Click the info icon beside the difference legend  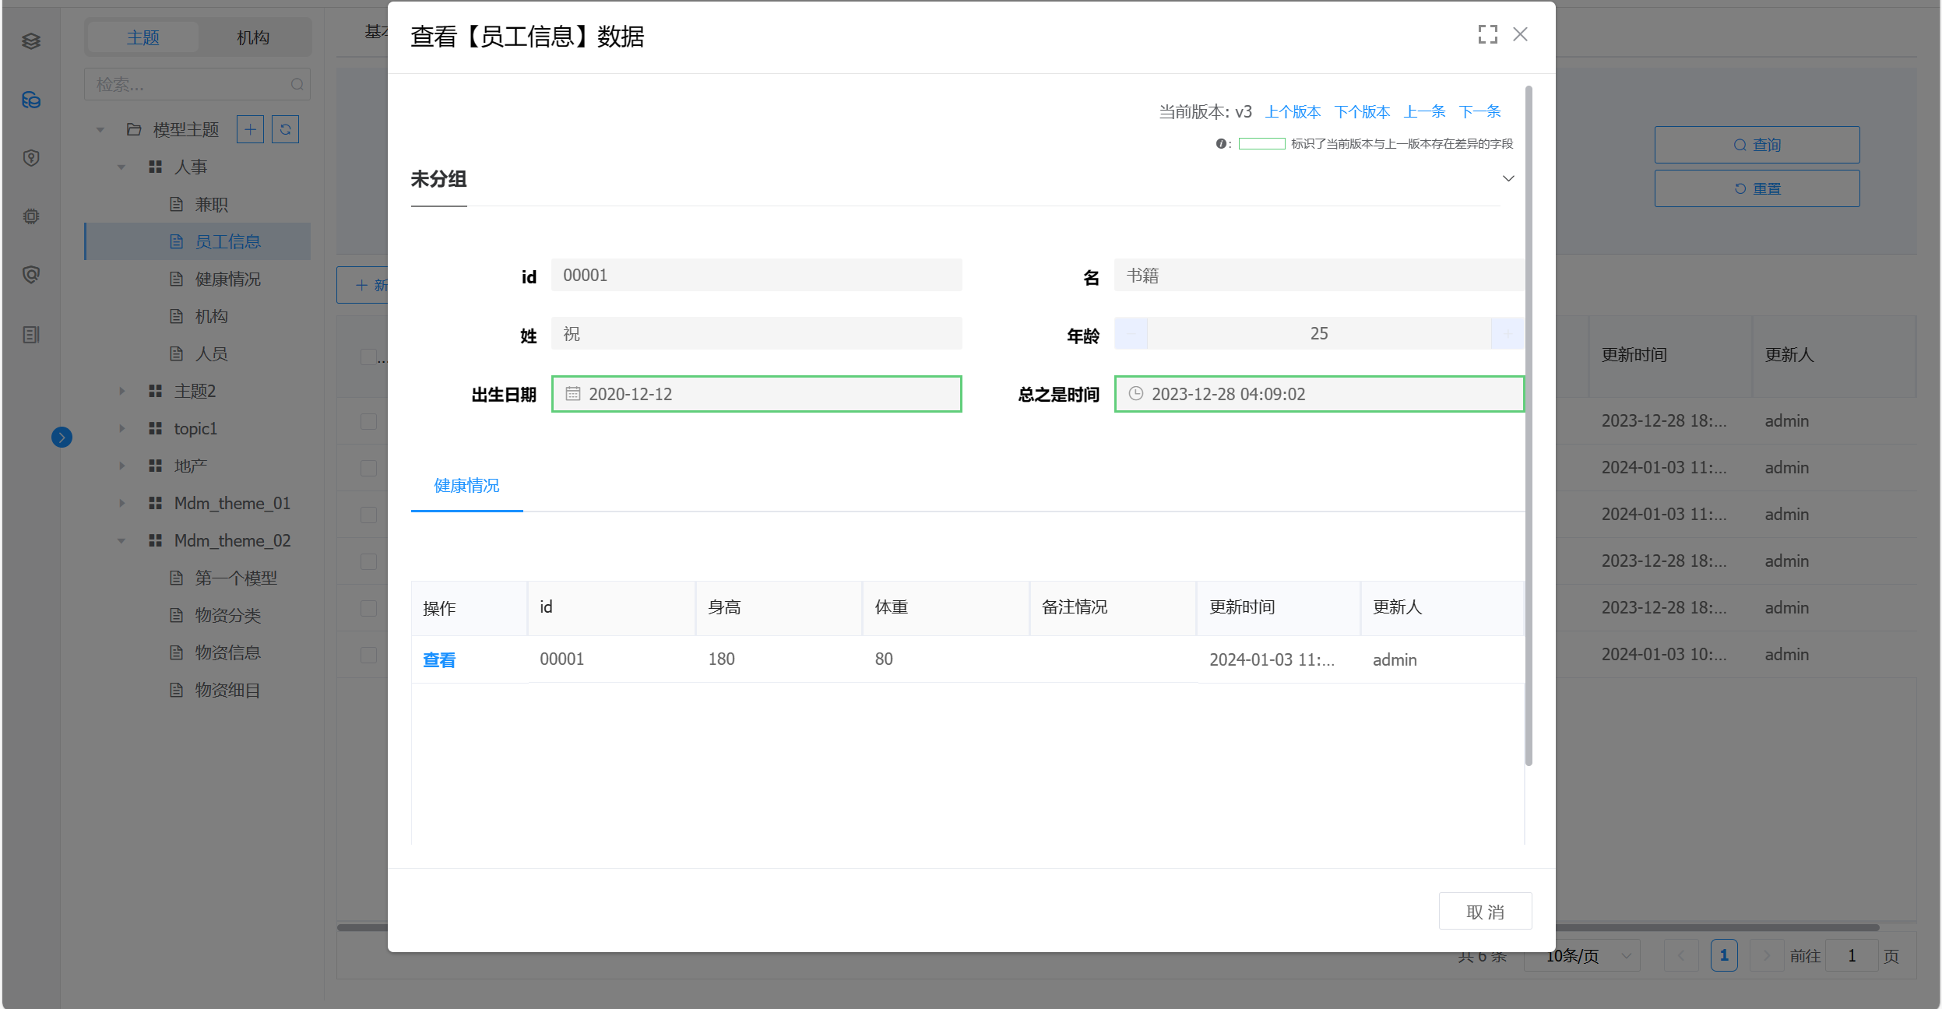pyautogui.click(x=1221, y=143)
